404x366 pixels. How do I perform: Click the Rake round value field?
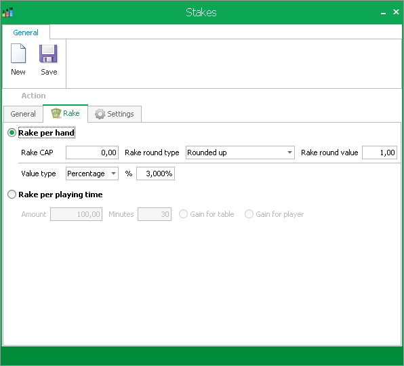point(380,152)
